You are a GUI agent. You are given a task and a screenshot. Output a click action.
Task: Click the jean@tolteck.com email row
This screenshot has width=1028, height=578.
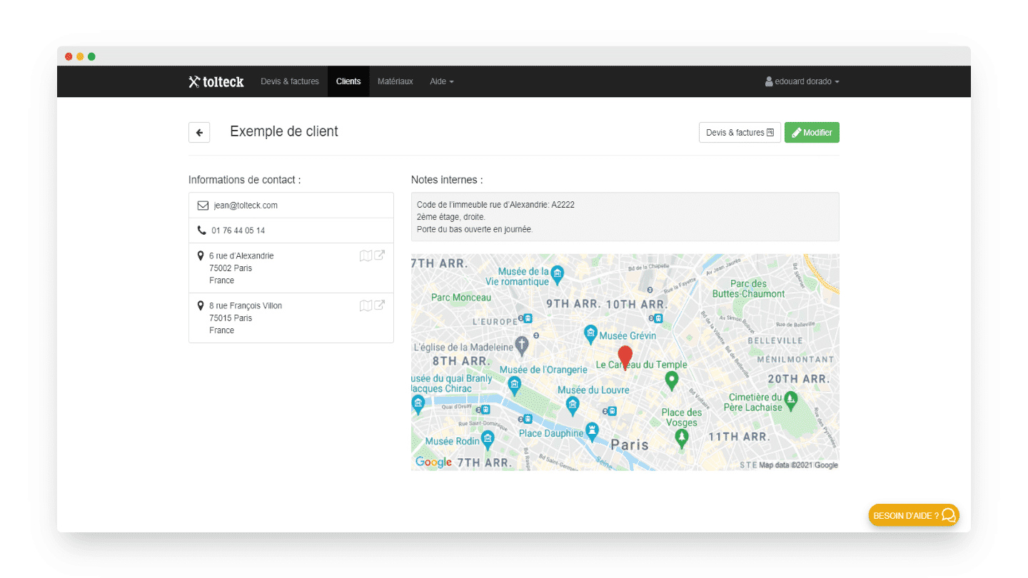pos(291,206)
